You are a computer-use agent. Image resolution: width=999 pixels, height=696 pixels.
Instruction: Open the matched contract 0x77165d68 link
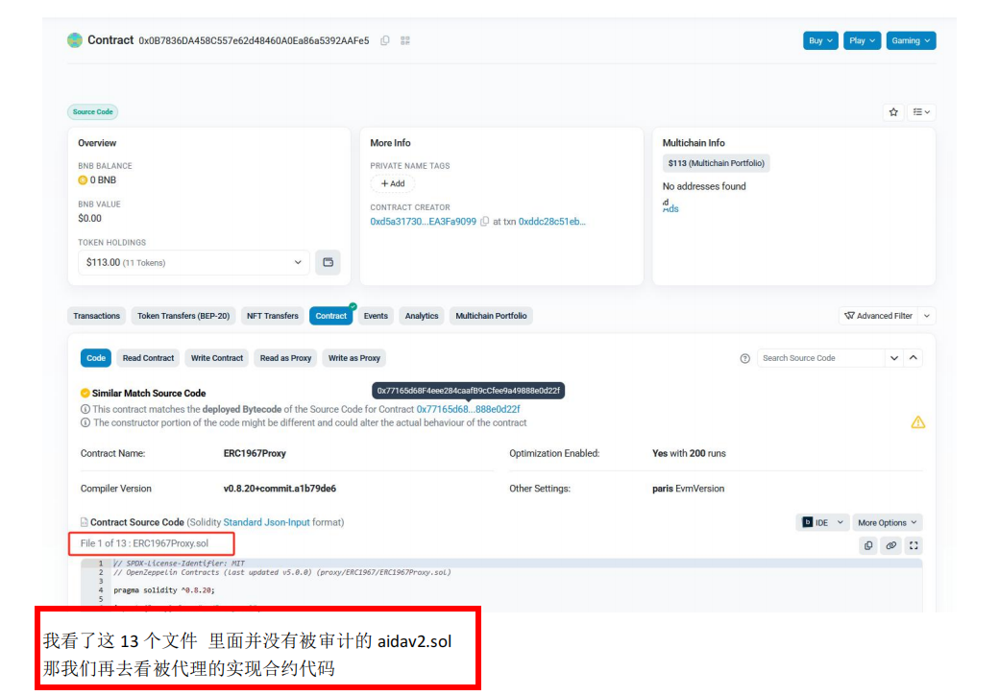468,409
